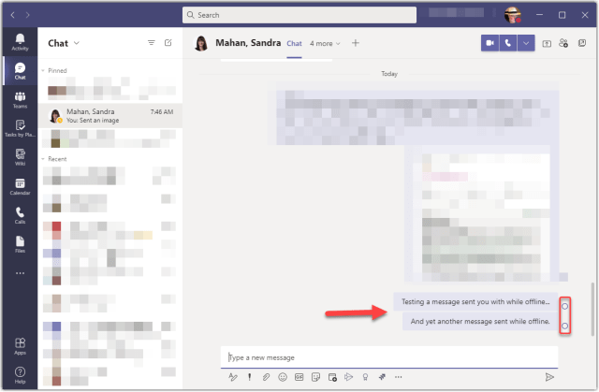Screen dimensions: 599x392
Task: Open the emoji picker
Action: click(x=283, y=377)
